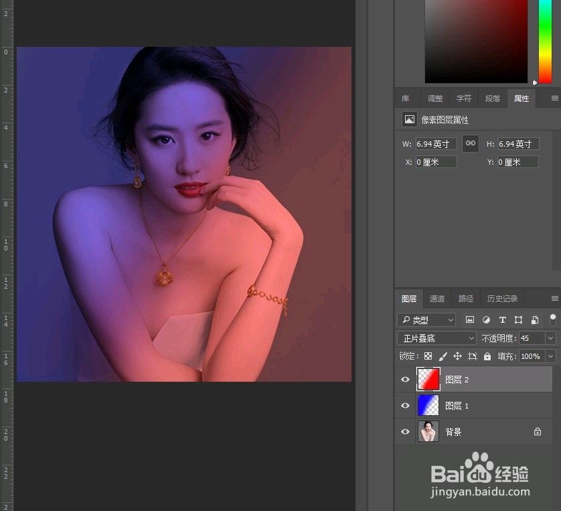561x511 pixels.
Task: Select the layer name 图层 1
Action: pyautogui.click(x=457, y=405)
